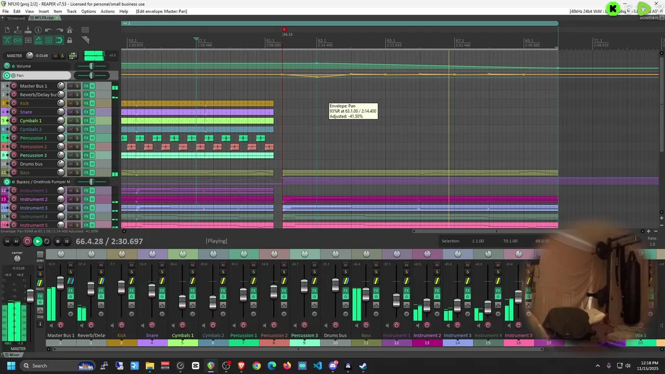Toggle move envelope points with items icon
Image resolution: width=665 pixels, height=374 pixels.
pyautogui.click(x=38, y=40)
